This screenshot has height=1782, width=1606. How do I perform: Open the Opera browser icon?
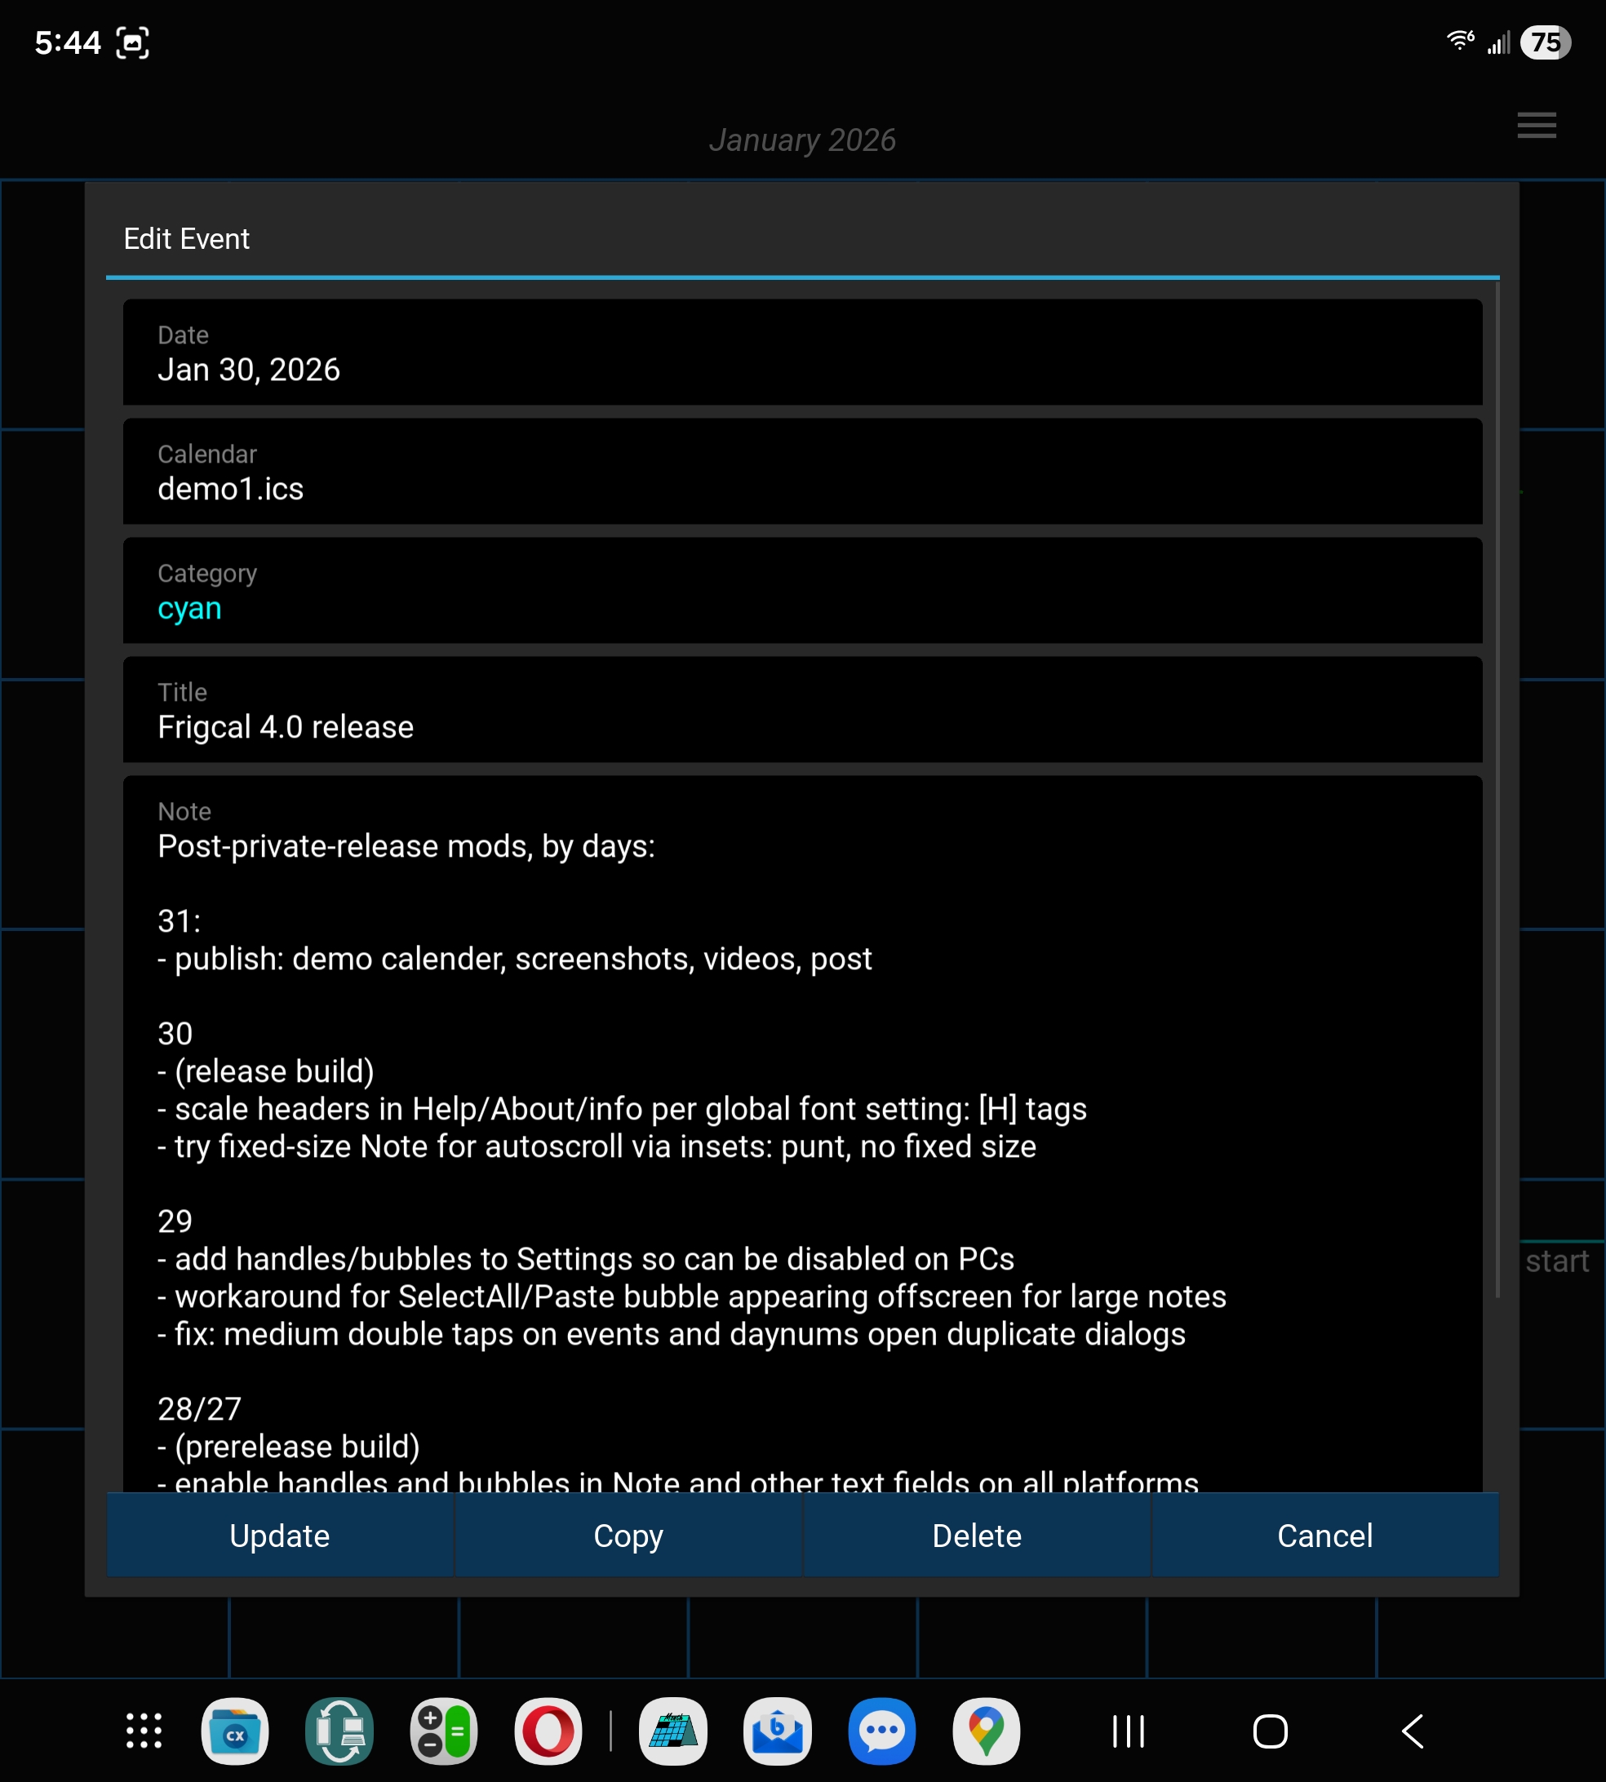(x=548, y=1731)
